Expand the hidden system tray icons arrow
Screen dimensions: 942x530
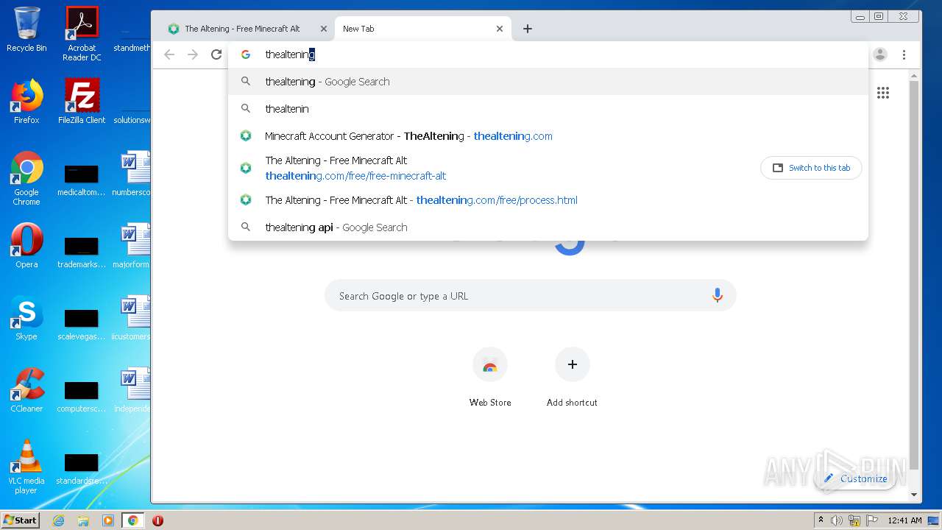click(x=821, y=520)
